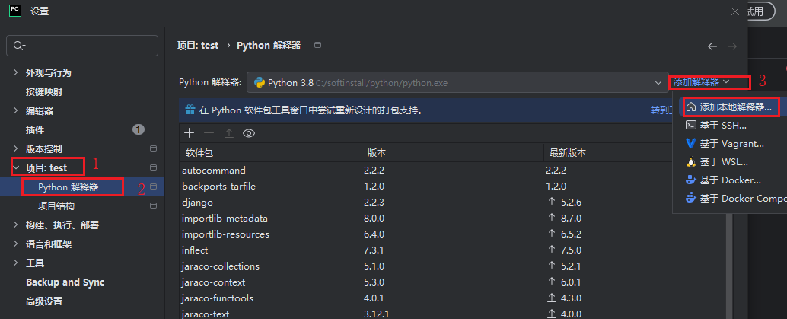Image resolution: width=787 pixels, height=319 pixels.
Task: Click the PyCharm logo in title bar
Action: (15, 11)
